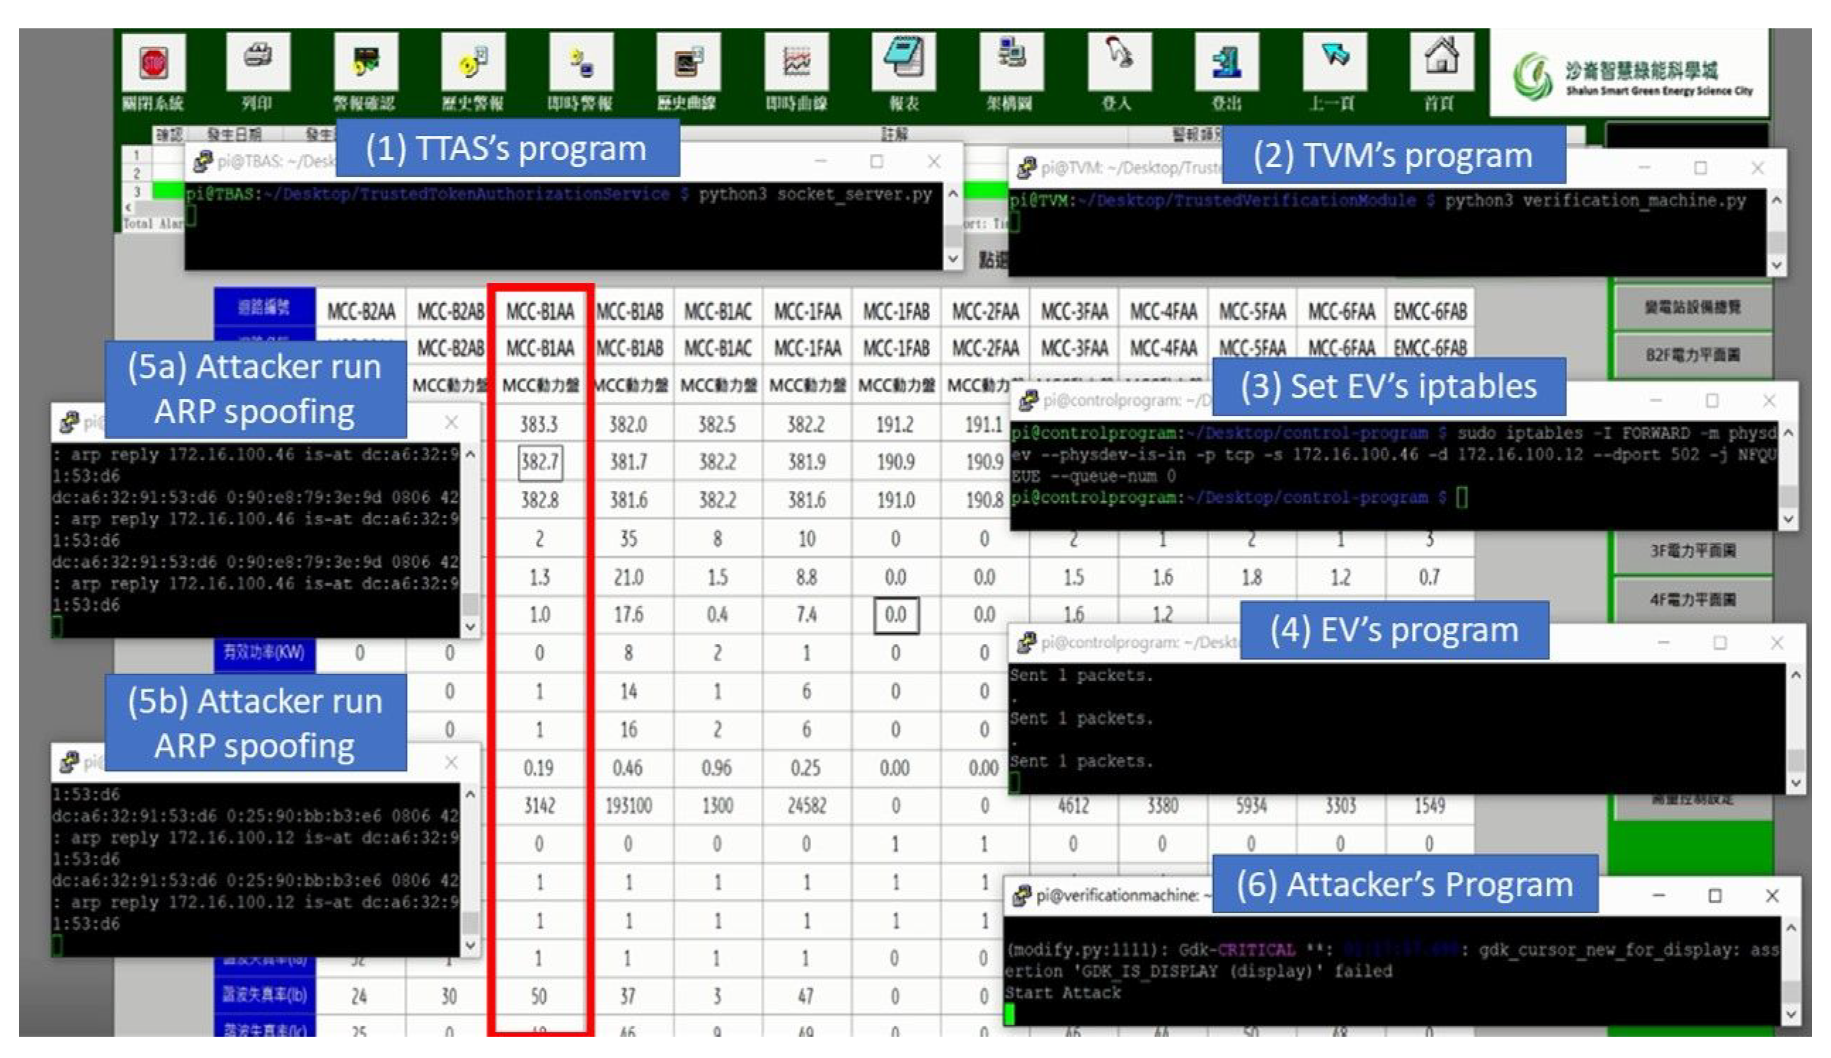This screenshot has width=1831, height=1058.
Task: Open B2F電力平面圖 side button
Action: (1692, 355)
